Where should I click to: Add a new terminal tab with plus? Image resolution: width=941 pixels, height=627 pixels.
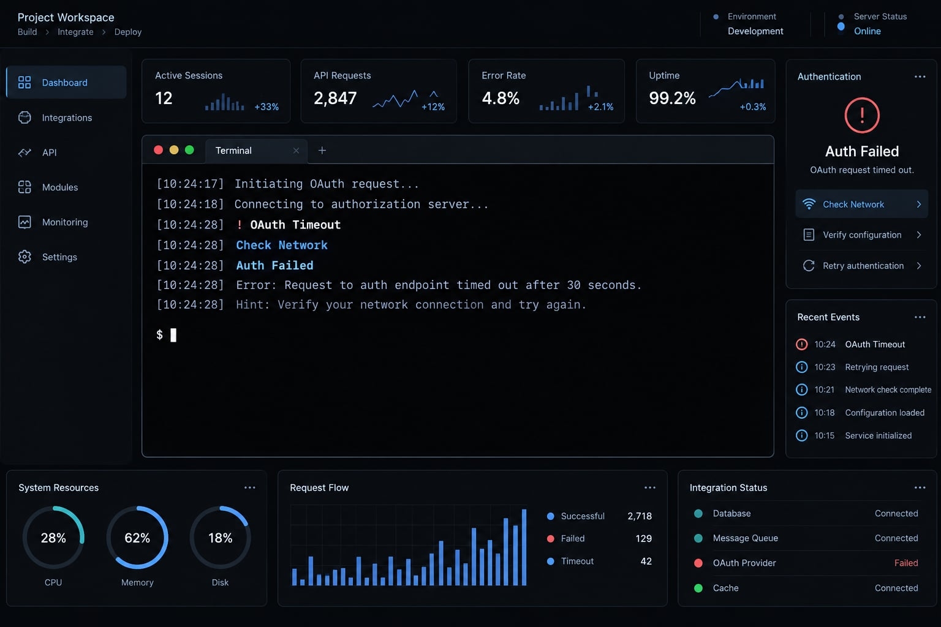coord(322,151)
